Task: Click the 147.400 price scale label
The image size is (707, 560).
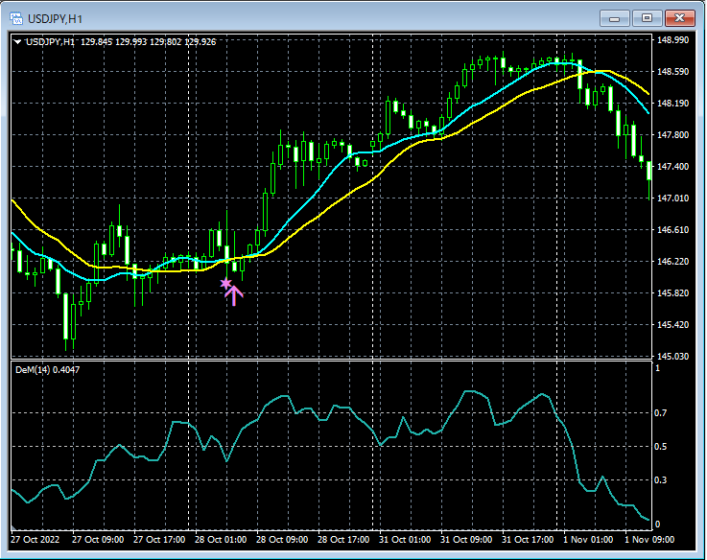Action: click(672, 167)
